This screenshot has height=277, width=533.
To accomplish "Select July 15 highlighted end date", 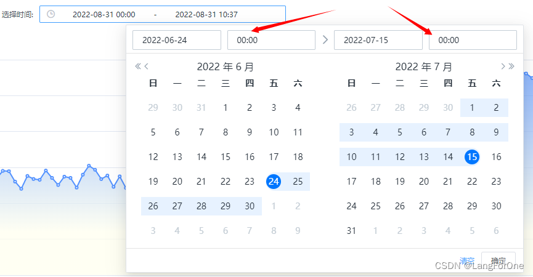I will [x=472, y=157].
